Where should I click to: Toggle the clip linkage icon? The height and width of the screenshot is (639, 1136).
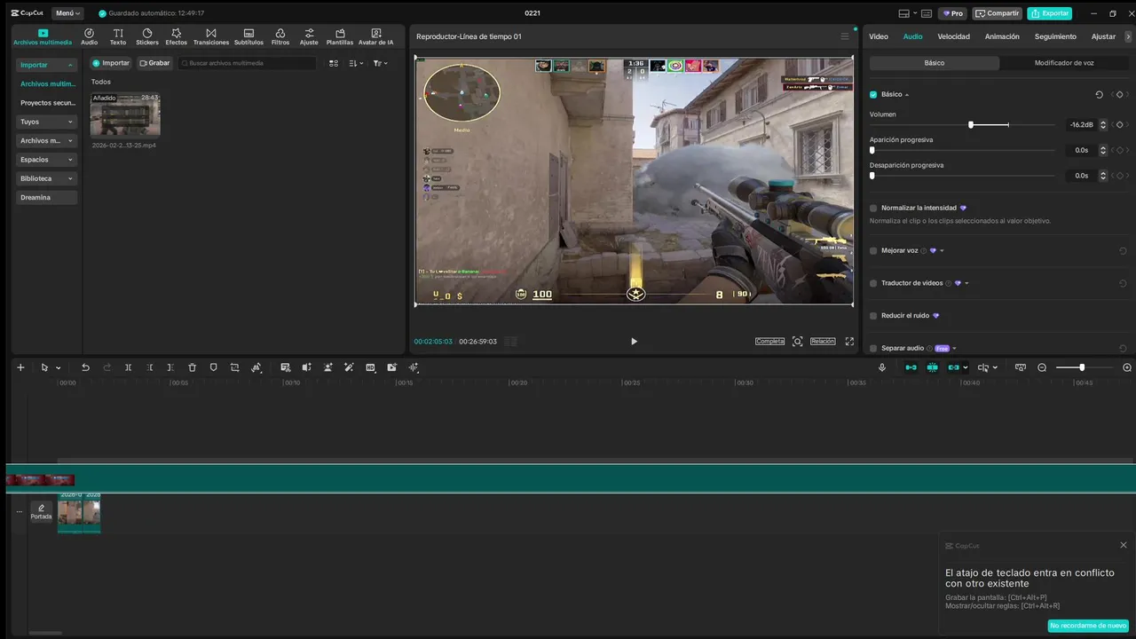(x=953, y=367)
